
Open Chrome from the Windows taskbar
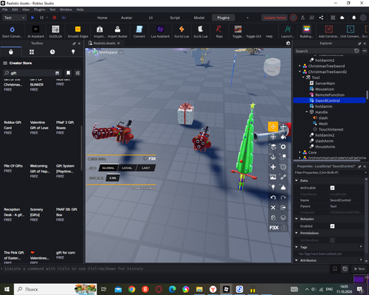(x=131, y=289)
